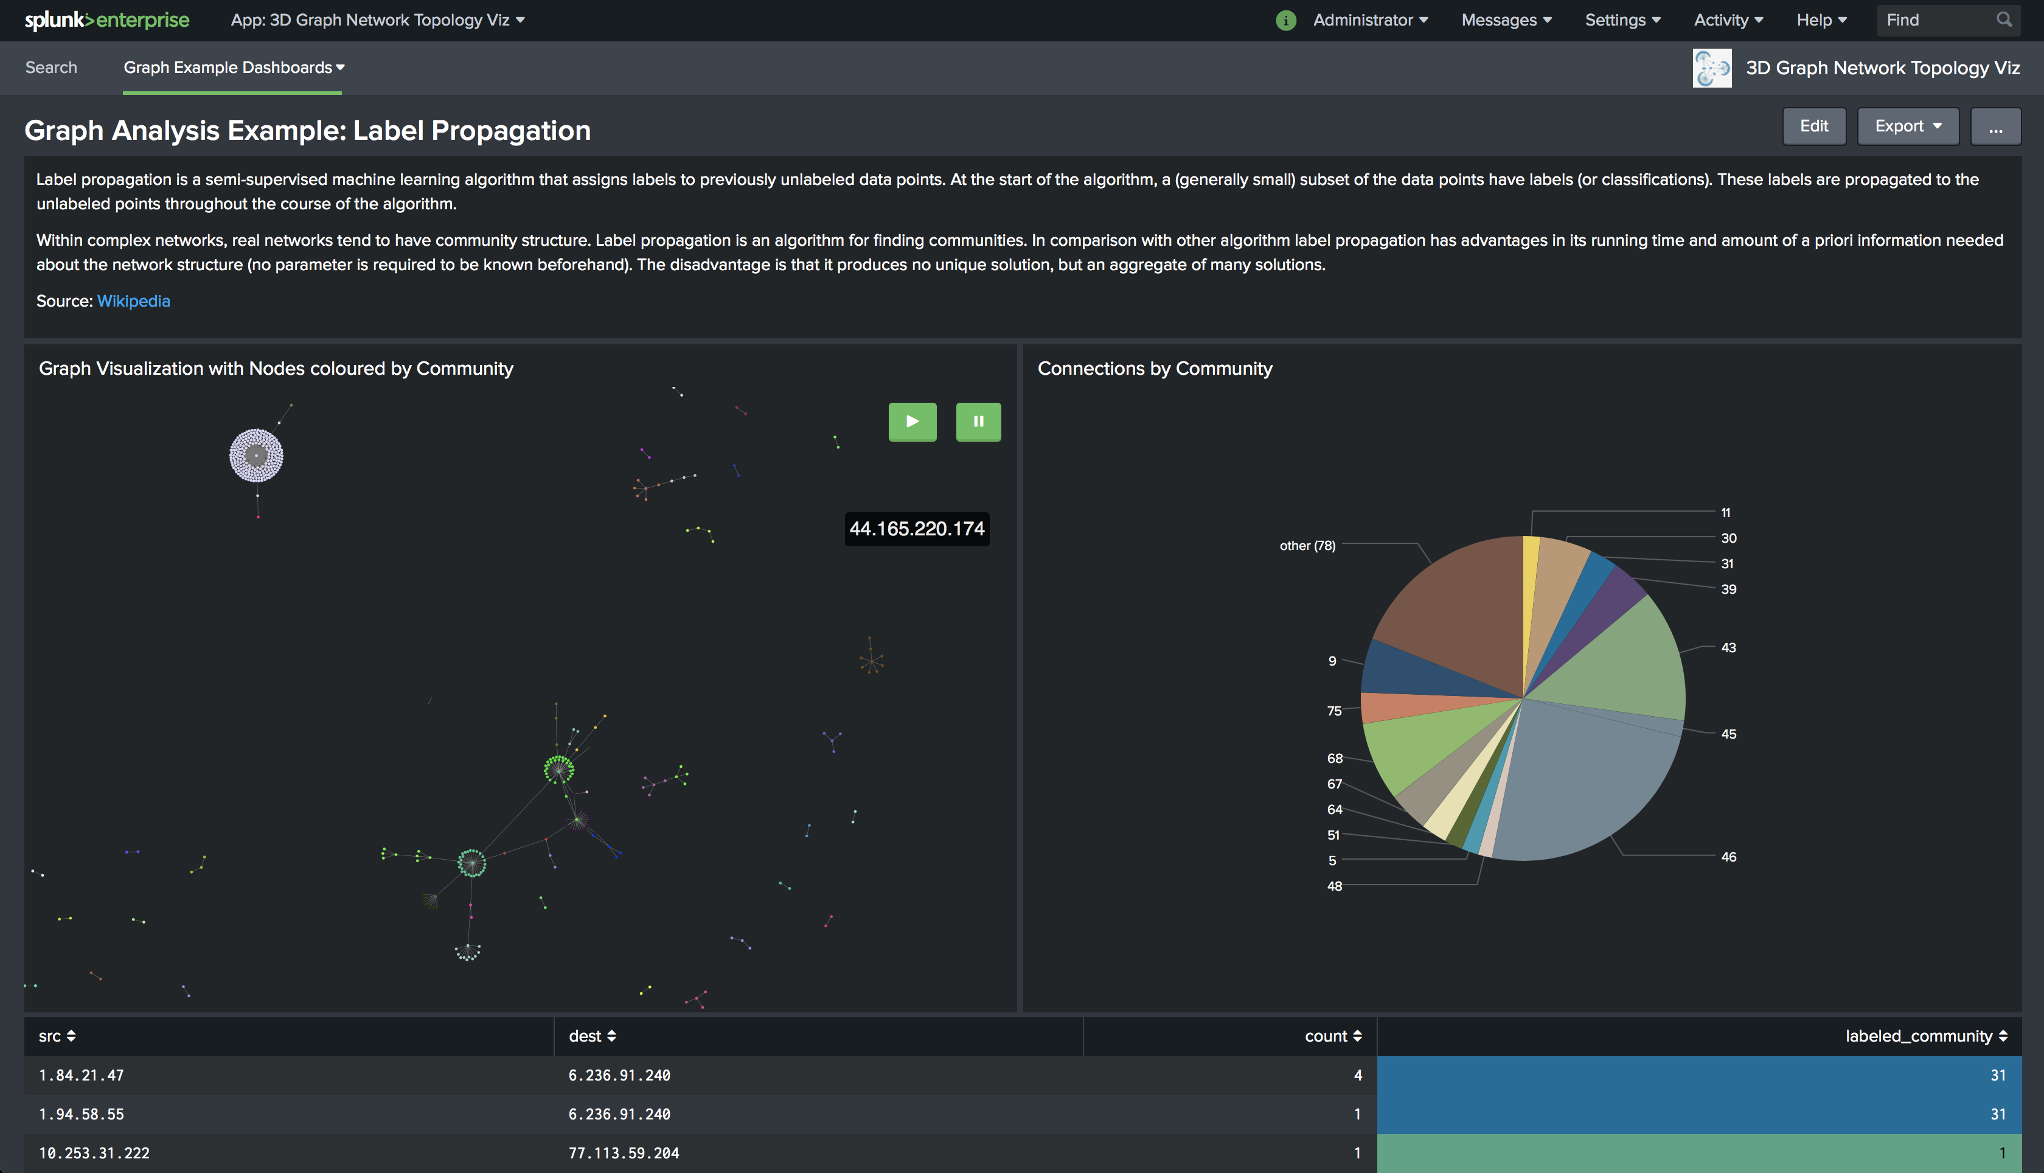Click the green info status icon
Screen dimensions: 2044x1173
pyautogui.click(x=1286, y=20)
